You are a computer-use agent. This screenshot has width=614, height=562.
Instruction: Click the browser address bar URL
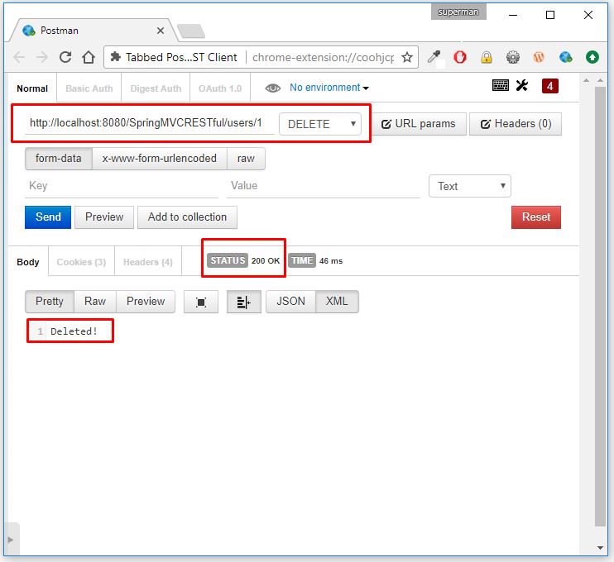(x=323, y=57)
